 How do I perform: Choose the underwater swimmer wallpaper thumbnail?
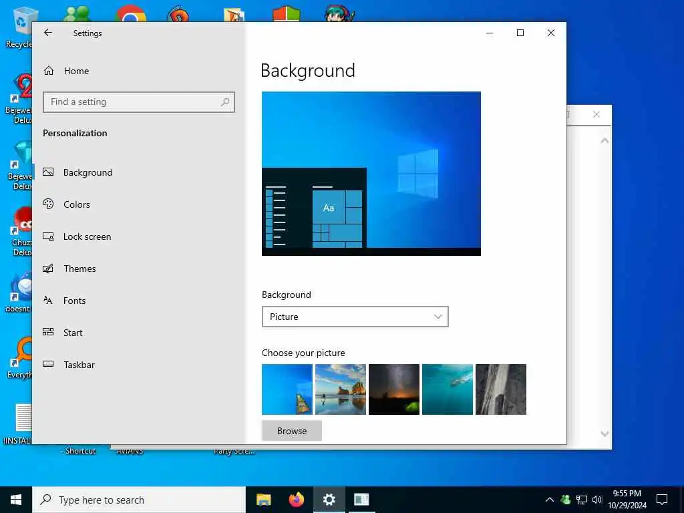(x=447, y=389)
